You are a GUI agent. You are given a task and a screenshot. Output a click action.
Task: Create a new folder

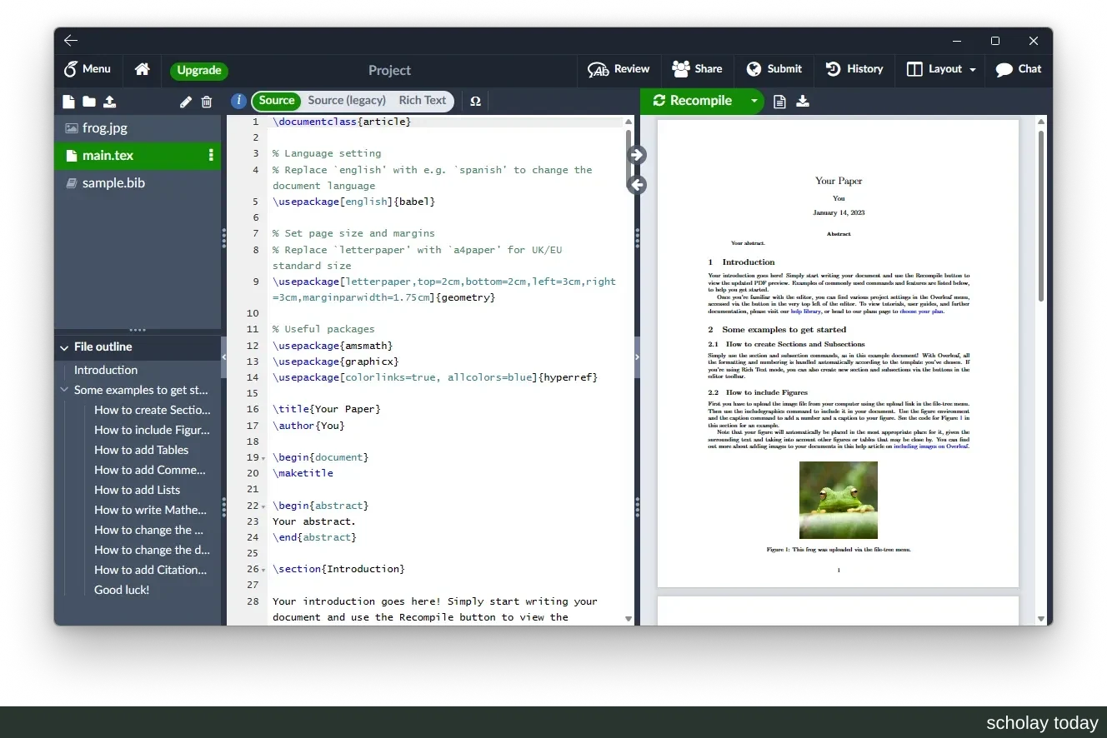(x=89, y=102)
